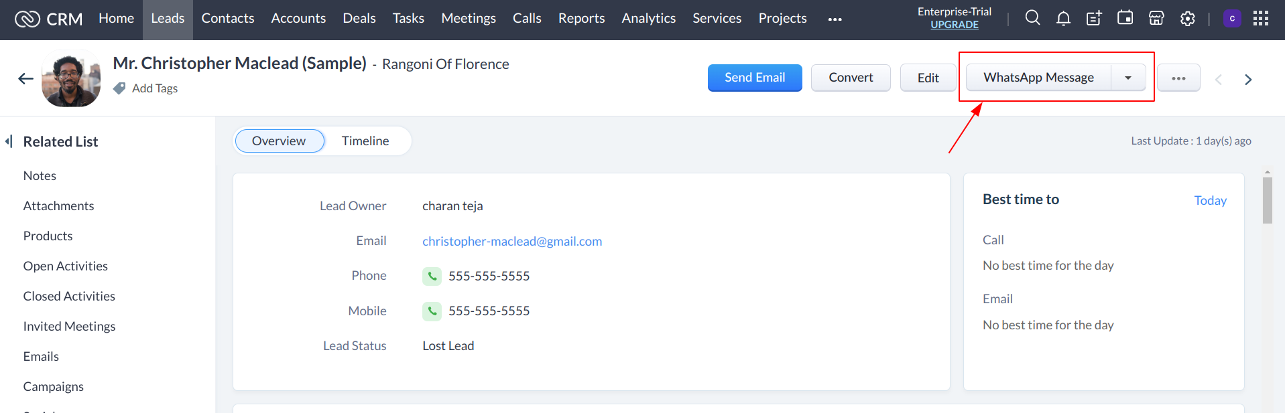This screenshot has height=413, width=1285.
Task: Jump to Closed Activities related list
Action: tap(69, 296)
